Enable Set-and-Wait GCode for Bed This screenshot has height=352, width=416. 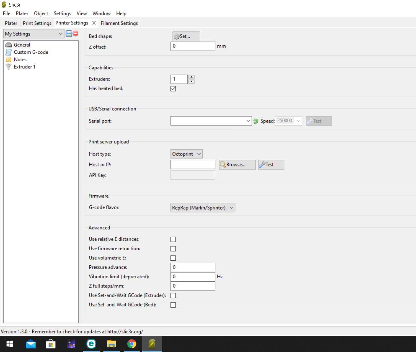tap(173, 305)
